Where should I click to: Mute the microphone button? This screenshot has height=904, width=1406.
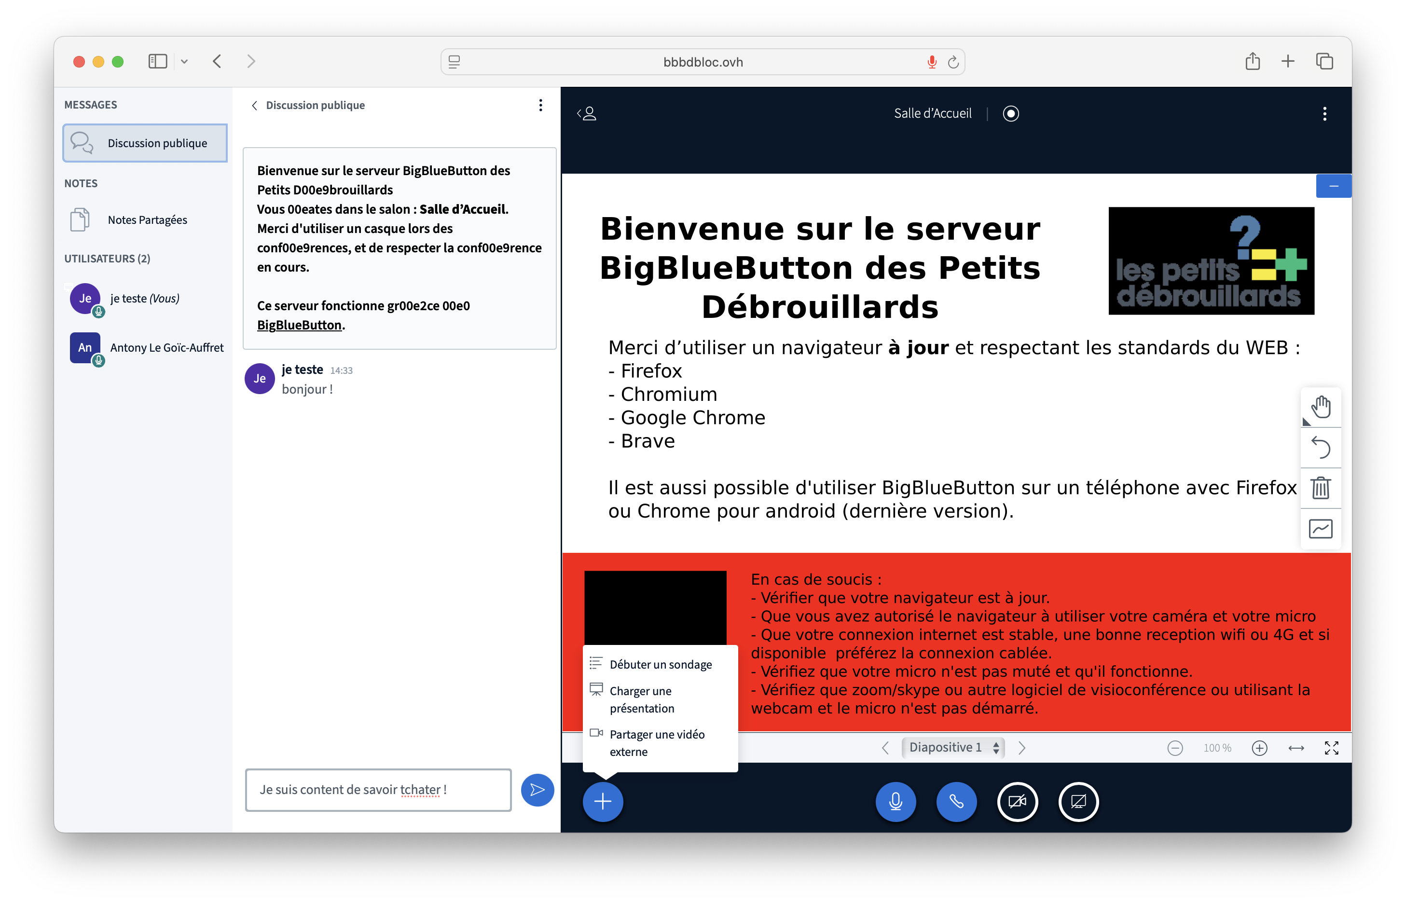[x=895, y=801]
